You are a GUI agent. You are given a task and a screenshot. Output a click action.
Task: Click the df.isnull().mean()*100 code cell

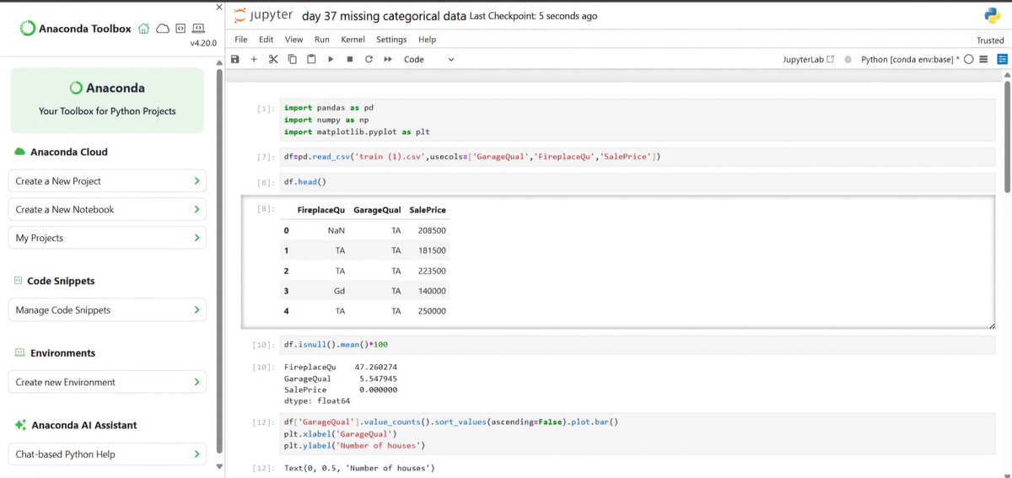pos(636,345)
